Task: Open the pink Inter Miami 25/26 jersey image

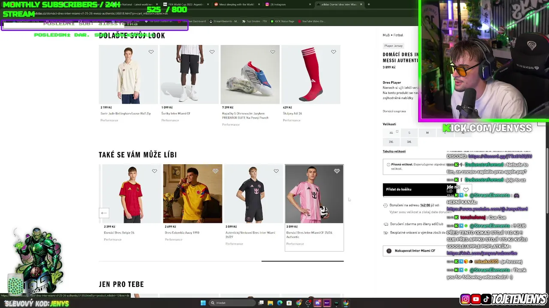Action: (x=314, y=194)
